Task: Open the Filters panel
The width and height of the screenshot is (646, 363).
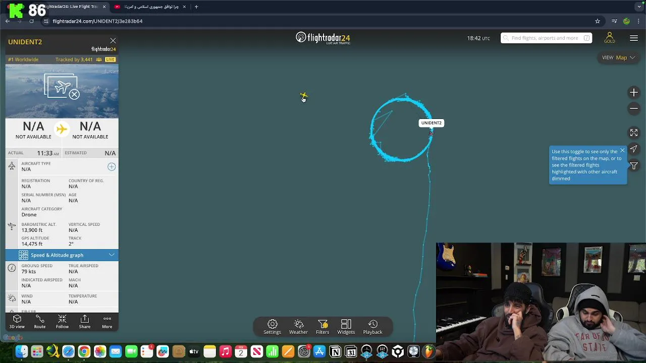Action: pos(322,327)
